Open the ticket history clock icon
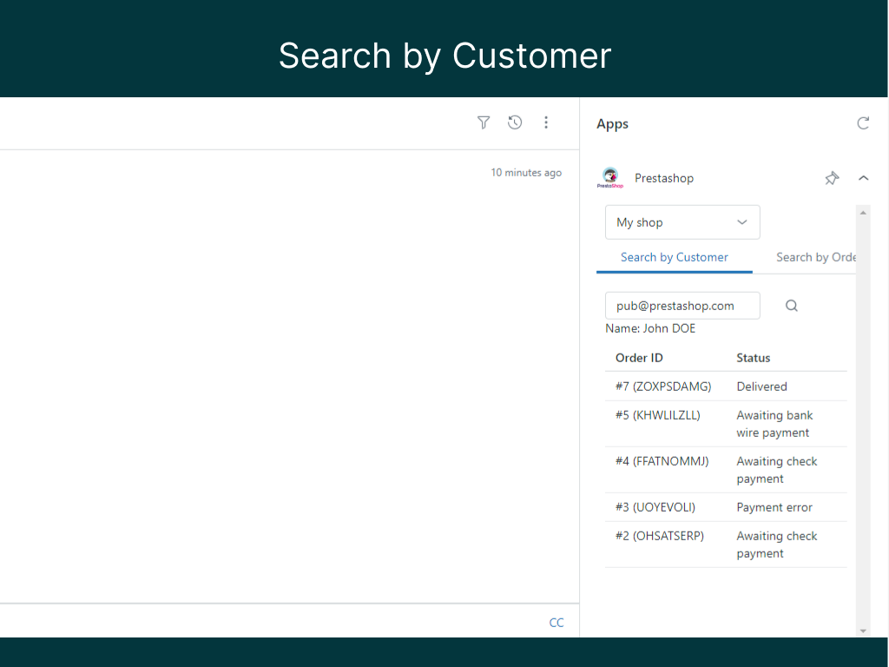The height and width of the screenshot is (667, 889). point(515,122)
